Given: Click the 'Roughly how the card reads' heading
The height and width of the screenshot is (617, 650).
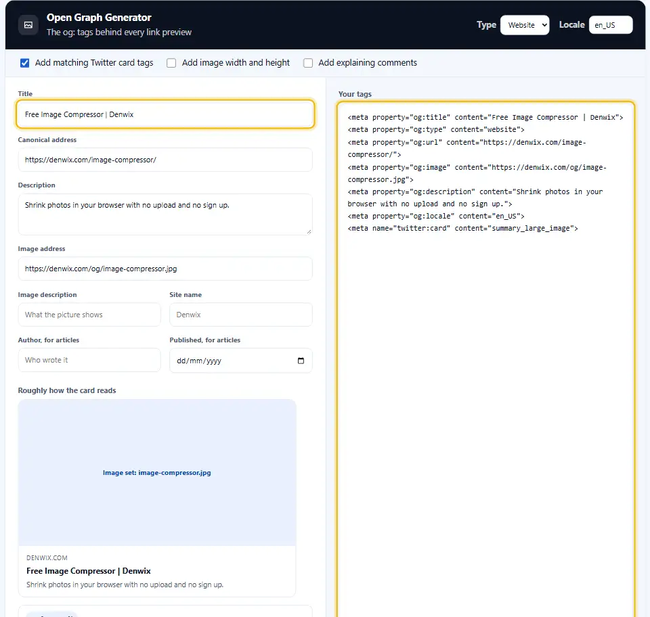Looking at the screenshot, I should point(67,390).
